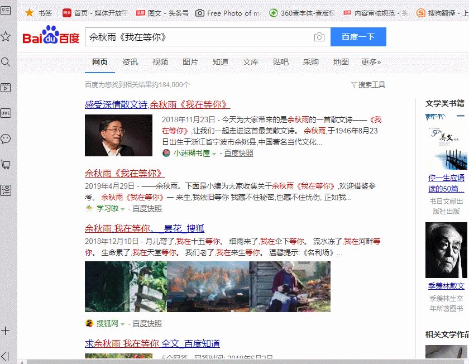The height and width of the screenshot is (364, 469).
Task: Click the fence photo in Sohu result
Action: [126, 286]
